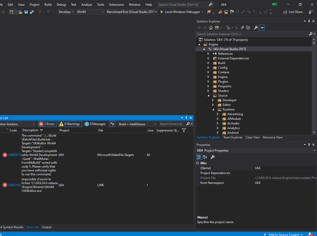
Task: Pin the Error List panel
Action: (x=186, y=118)
